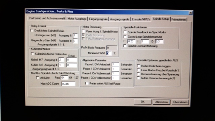The height and width of the screenshot is (121, 215).
Task: Toggle Spindel Feedback im Sync Modus
Action: tap(125, 32)
